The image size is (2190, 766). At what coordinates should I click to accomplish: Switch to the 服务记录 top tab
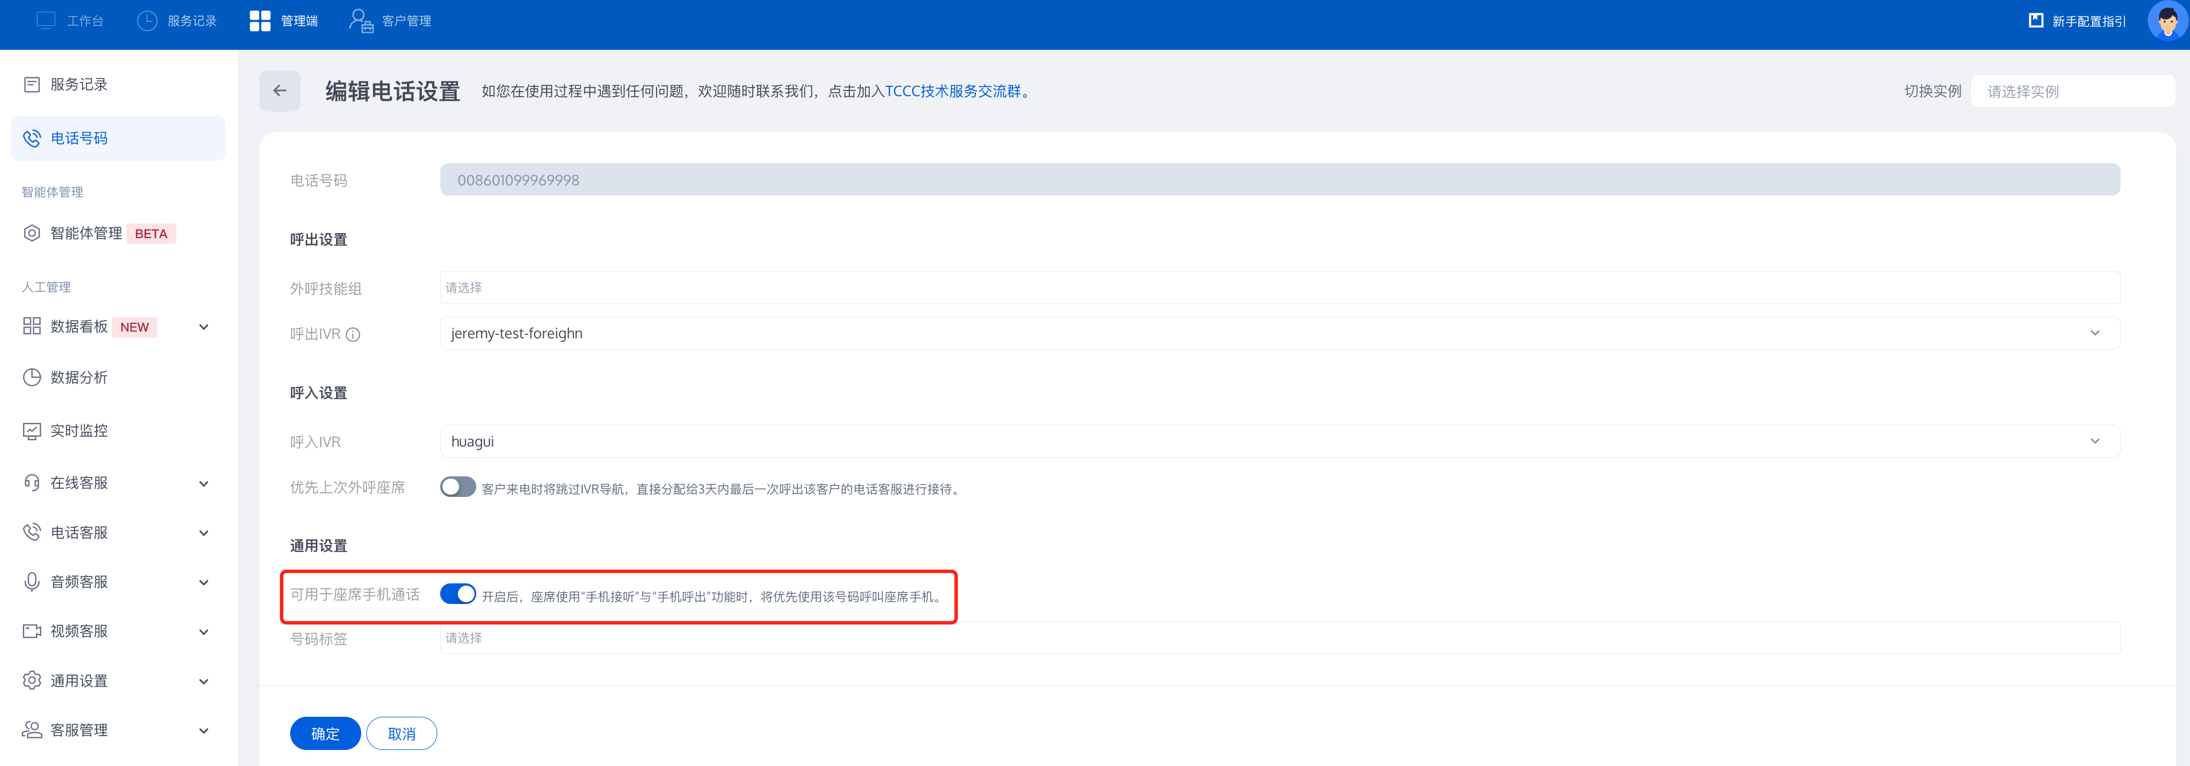pos(177,21)
